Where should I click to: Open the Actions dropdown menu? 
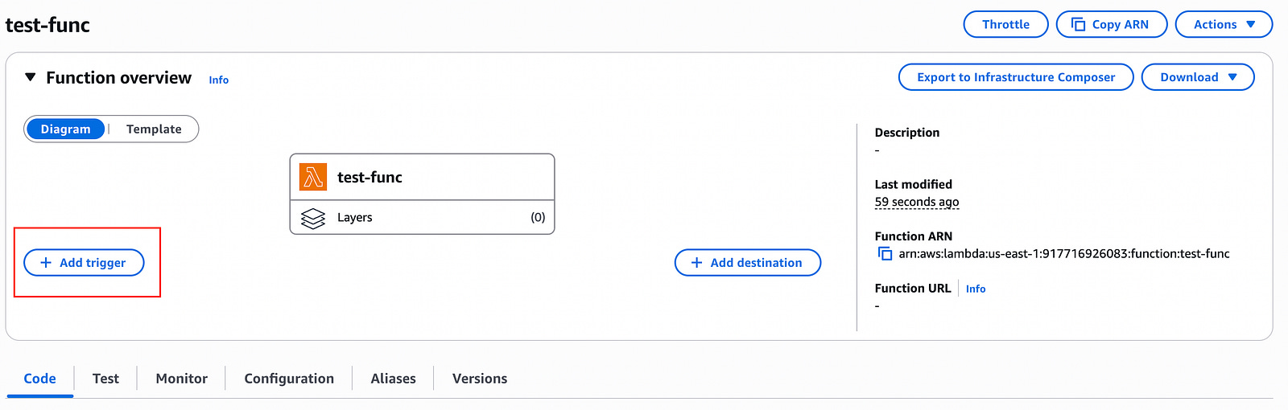pos(1223,24)
